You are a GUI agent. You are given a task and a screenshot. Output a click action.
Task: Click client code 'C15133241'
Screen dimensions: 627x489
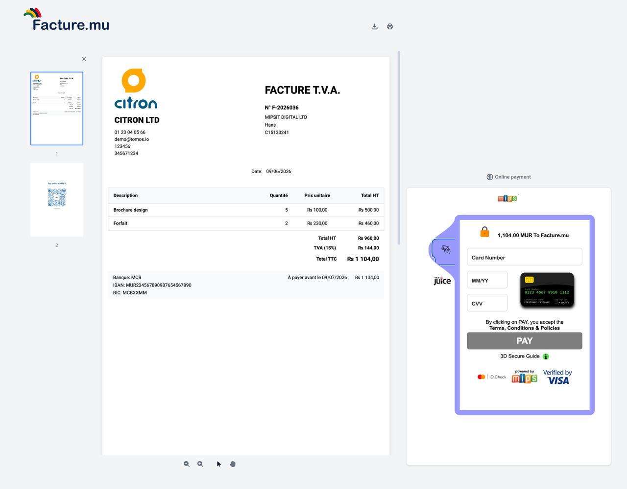pyautogui.click(x=277, y=133)
